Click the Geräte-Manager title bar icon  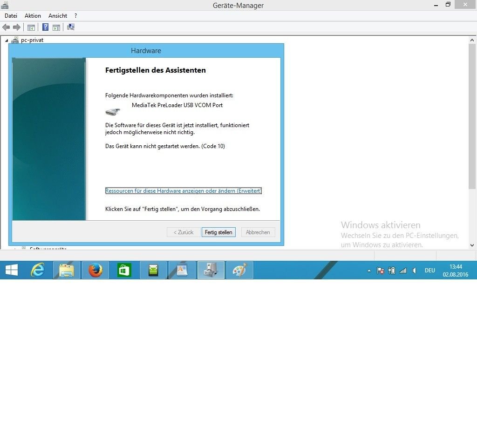tap(5, 5)
